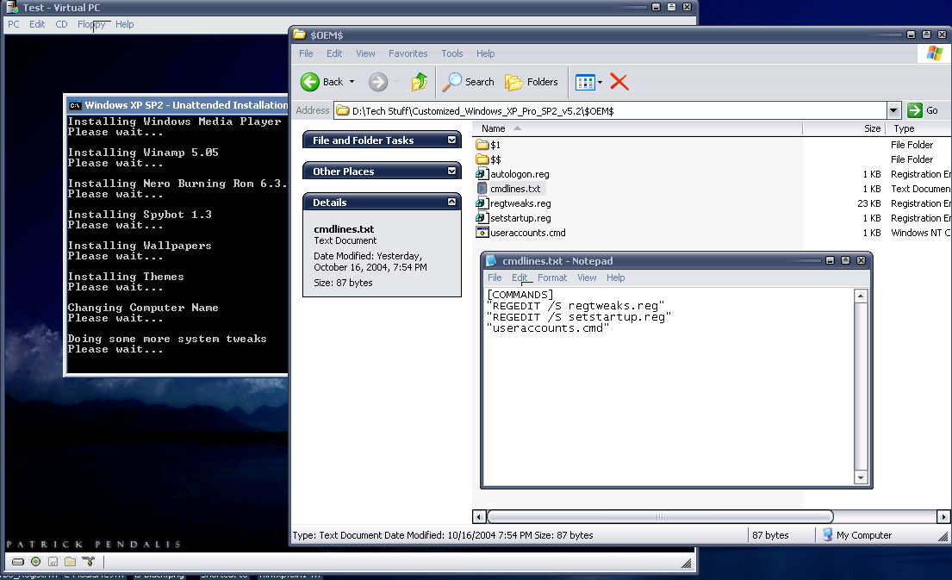Screen dimensions: 952x580
Task: Open the Address bar dropdown
Action: coord(893,110)
